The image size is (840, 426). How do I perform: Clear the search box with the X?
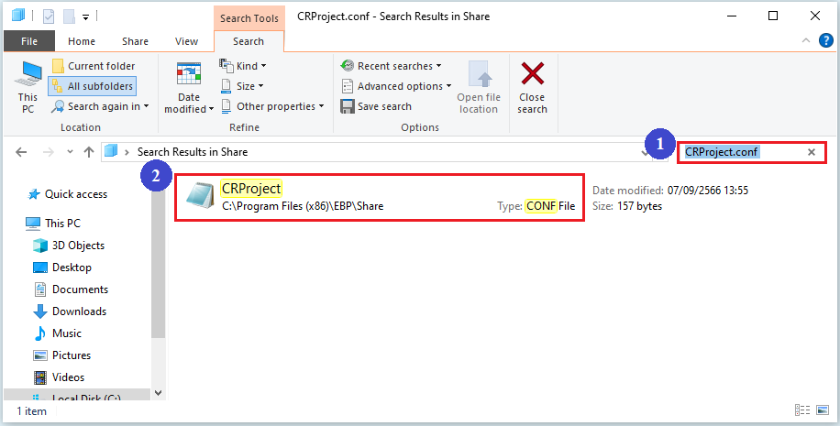(x=811, y=152)
